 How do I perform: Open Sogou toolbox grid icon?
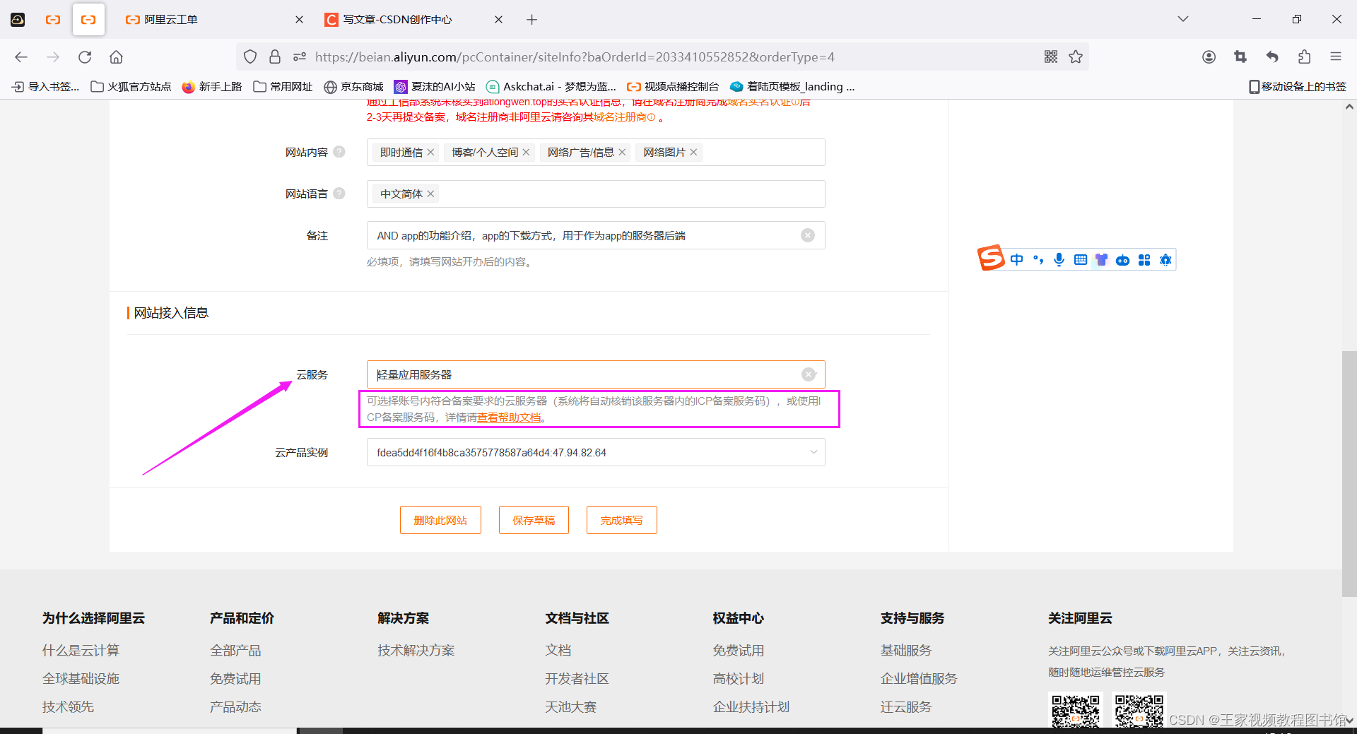coord(1144,260)
